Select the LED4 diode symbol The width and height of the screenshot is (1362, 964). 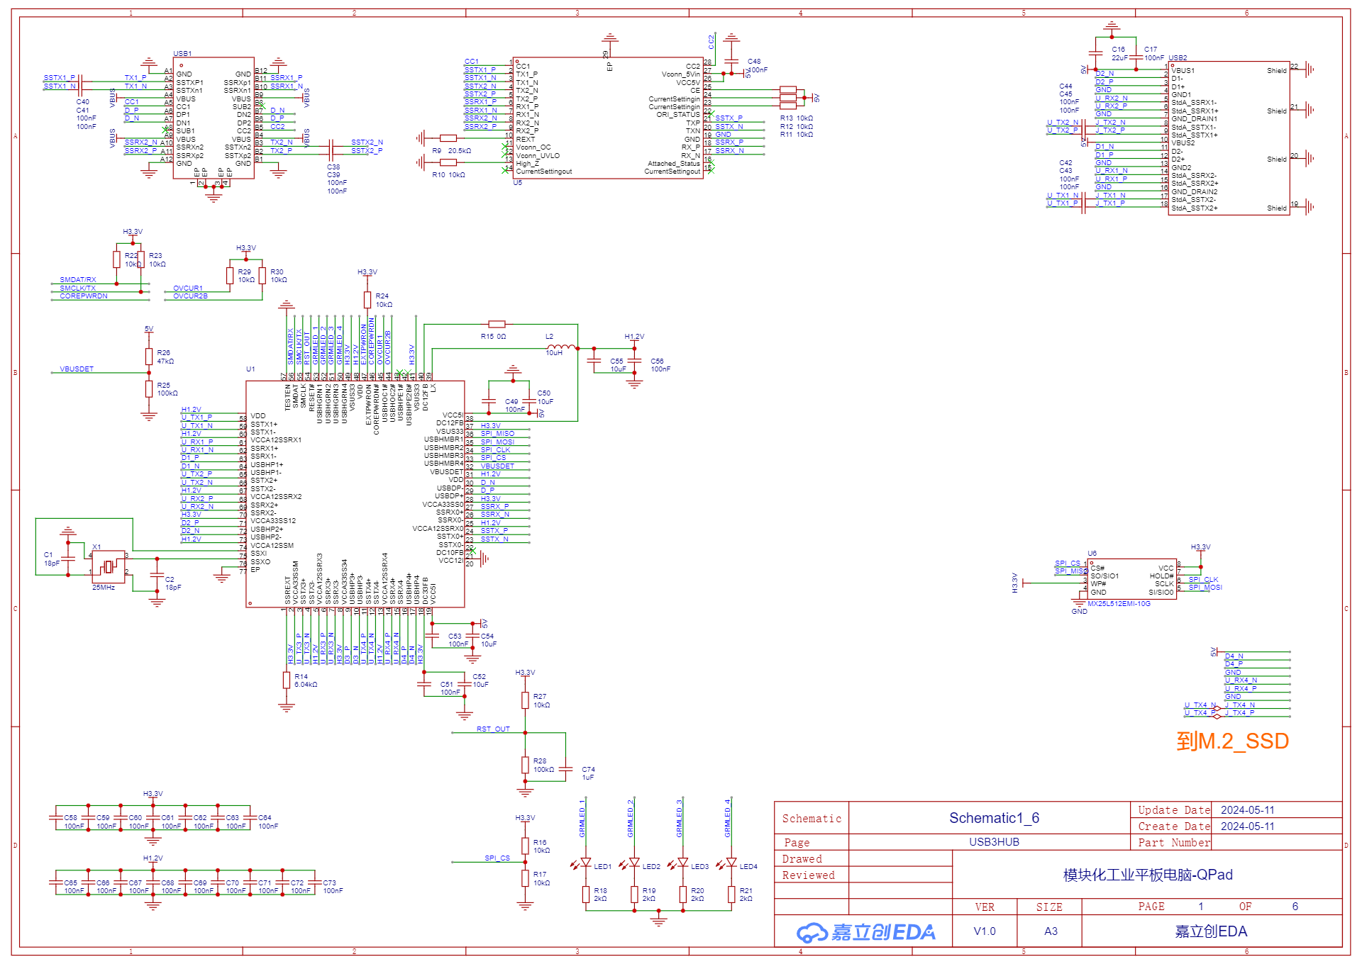(x=731, y=863)
